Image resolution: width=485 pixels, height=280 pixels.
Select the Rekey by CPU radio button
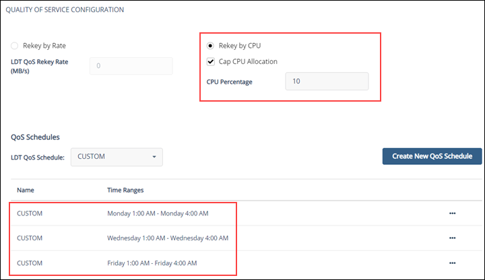click(x=211, y=46)
